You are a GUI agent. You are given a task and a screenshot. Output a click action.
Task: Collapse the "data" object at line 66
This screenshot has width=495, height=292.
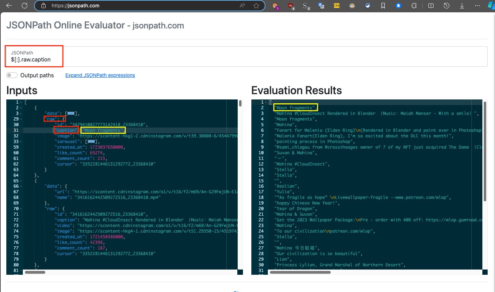point(20,186)
